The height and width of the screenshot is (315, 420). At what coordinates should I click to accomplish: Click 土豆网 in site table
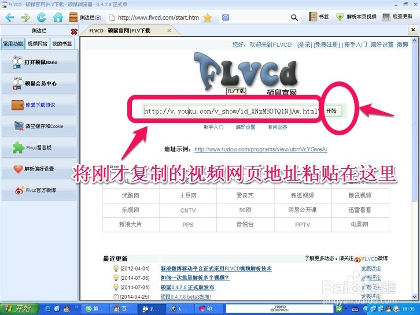click(x=188, y=195)
